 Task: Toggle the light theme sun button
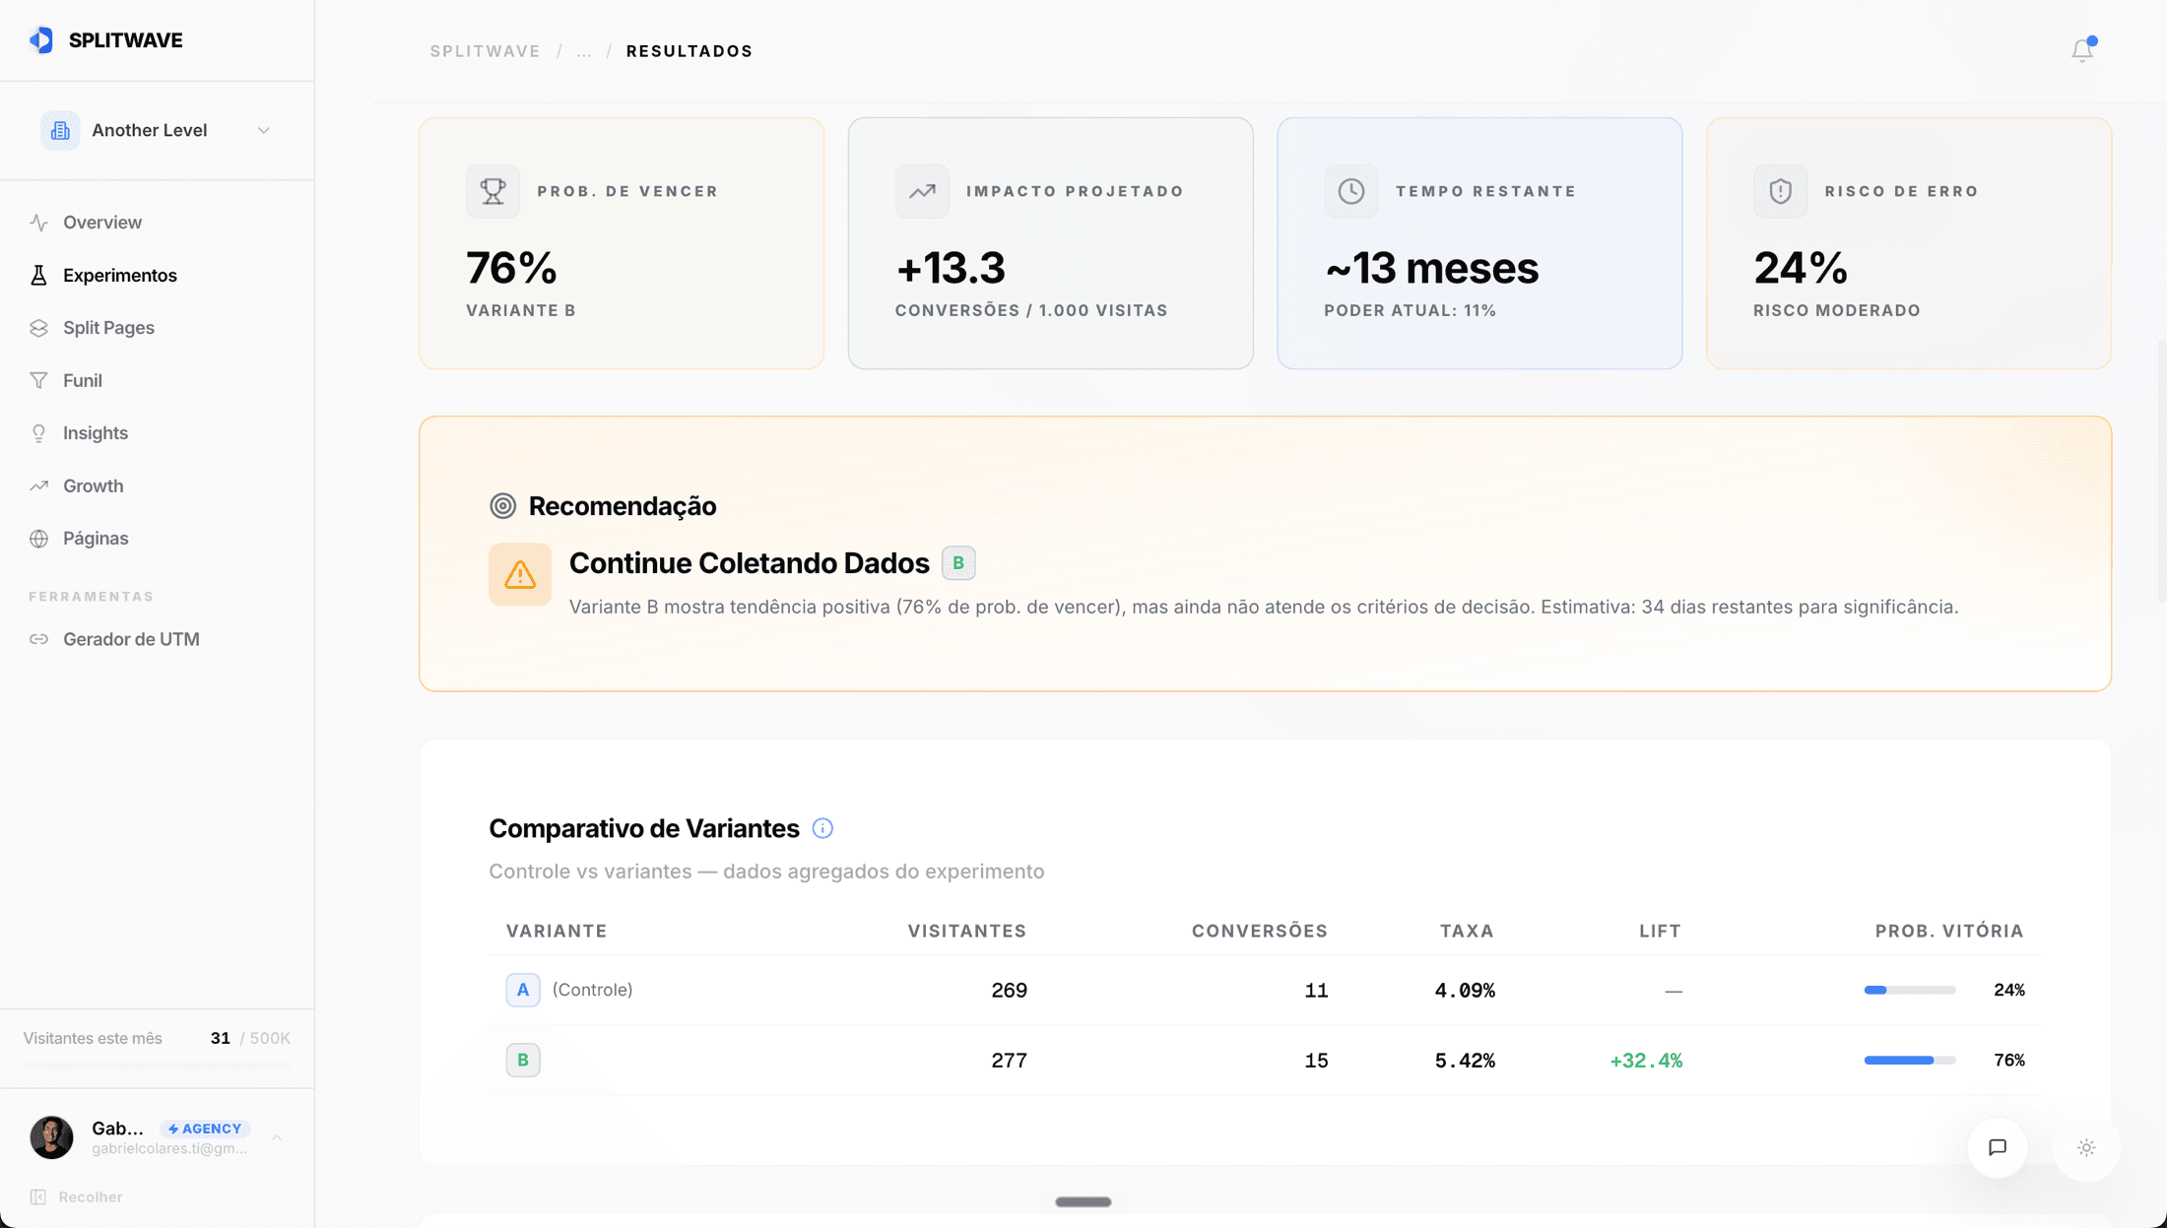coord(2086,1147)
